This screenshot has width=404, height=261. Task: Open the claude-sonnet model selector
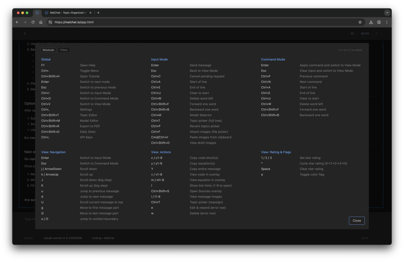[x=63, y=238]
